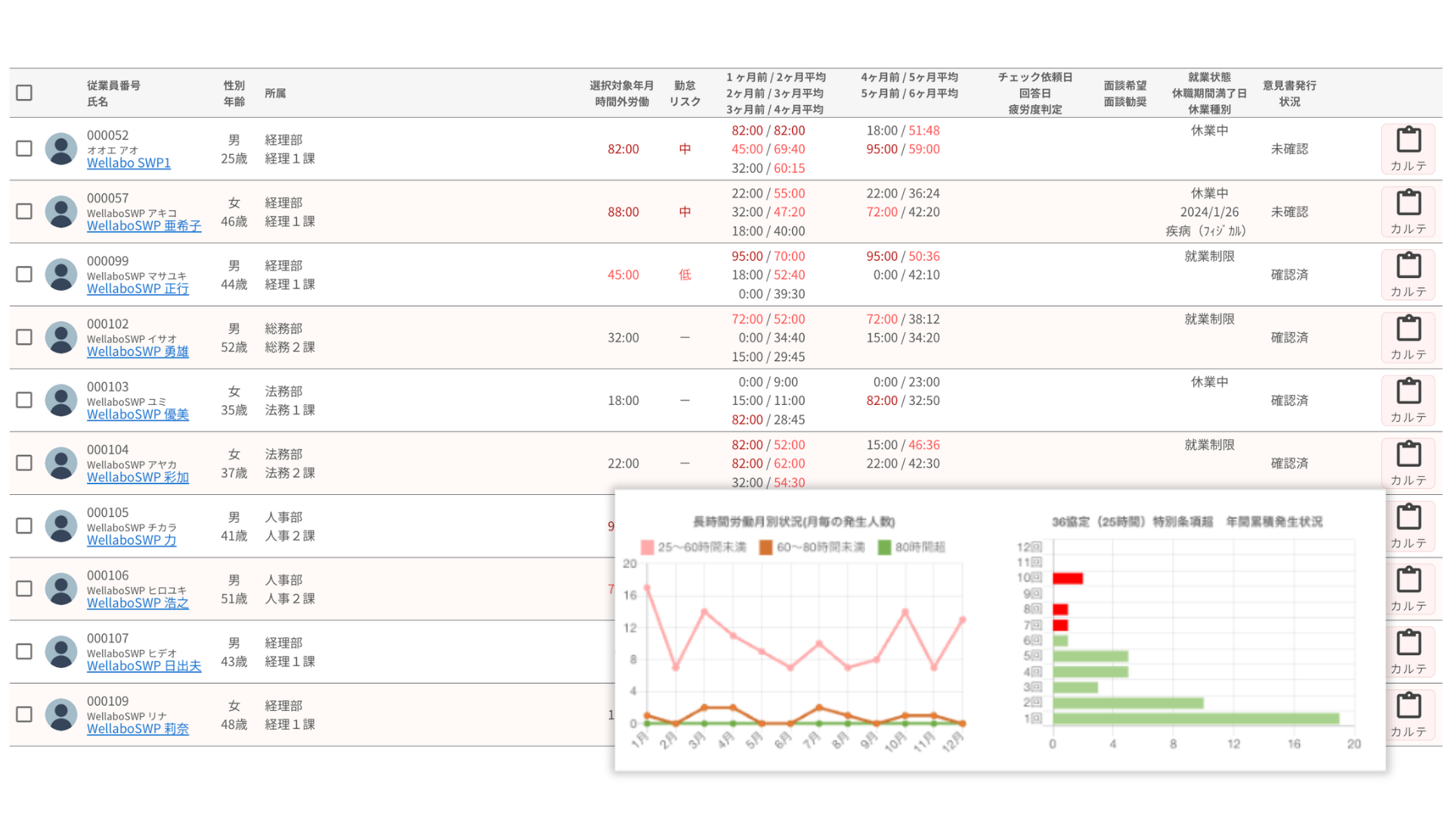The image size is (1451, 816).
Task: Open the WellaboSWP 優美 name link
Action: point(138,415)
